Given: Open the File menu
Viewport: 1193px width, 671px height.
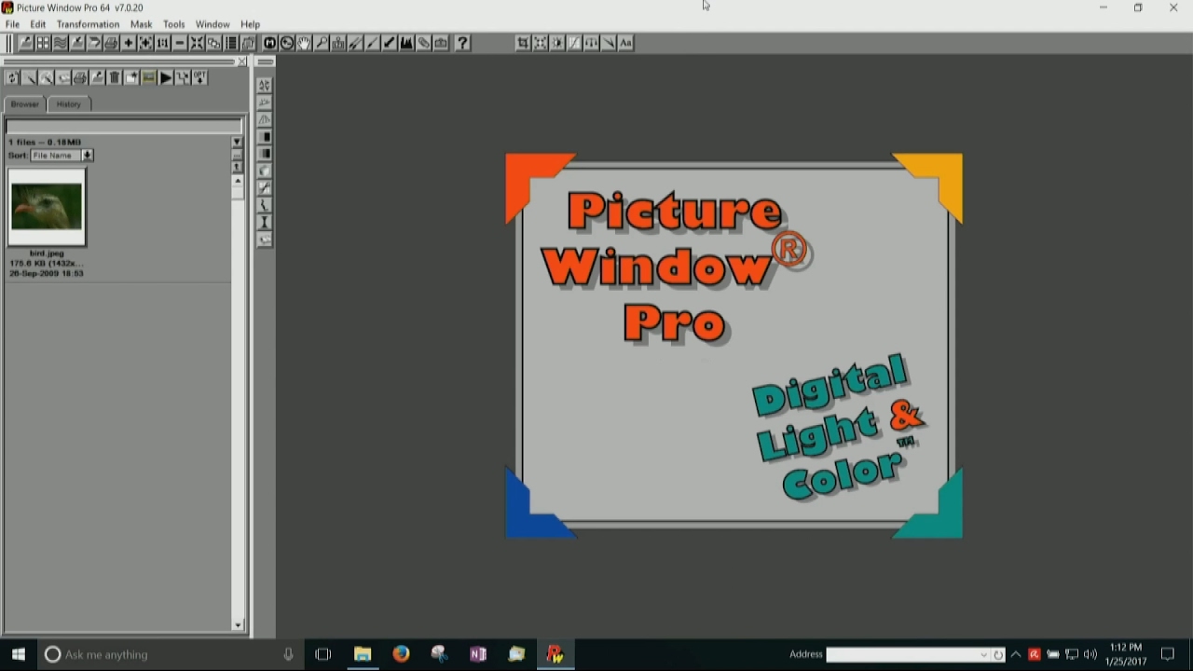Looking at the screenshot, I should 12,24.
